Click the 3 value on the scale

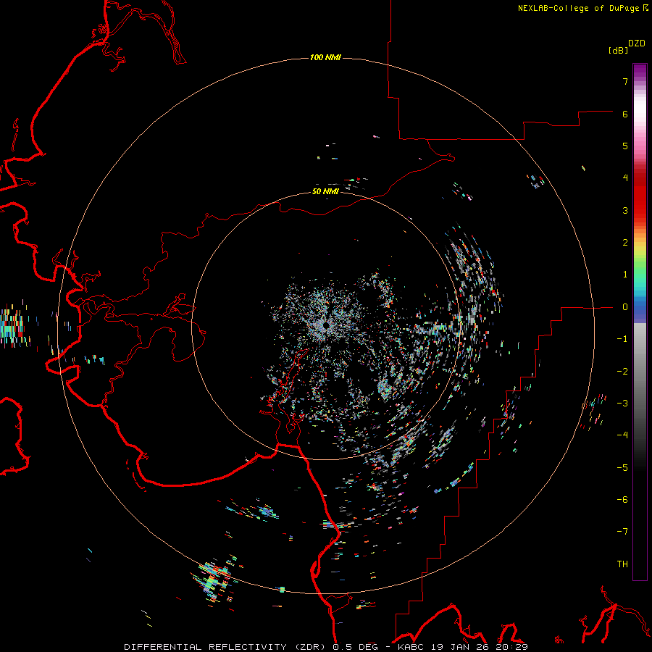(625, 210)
